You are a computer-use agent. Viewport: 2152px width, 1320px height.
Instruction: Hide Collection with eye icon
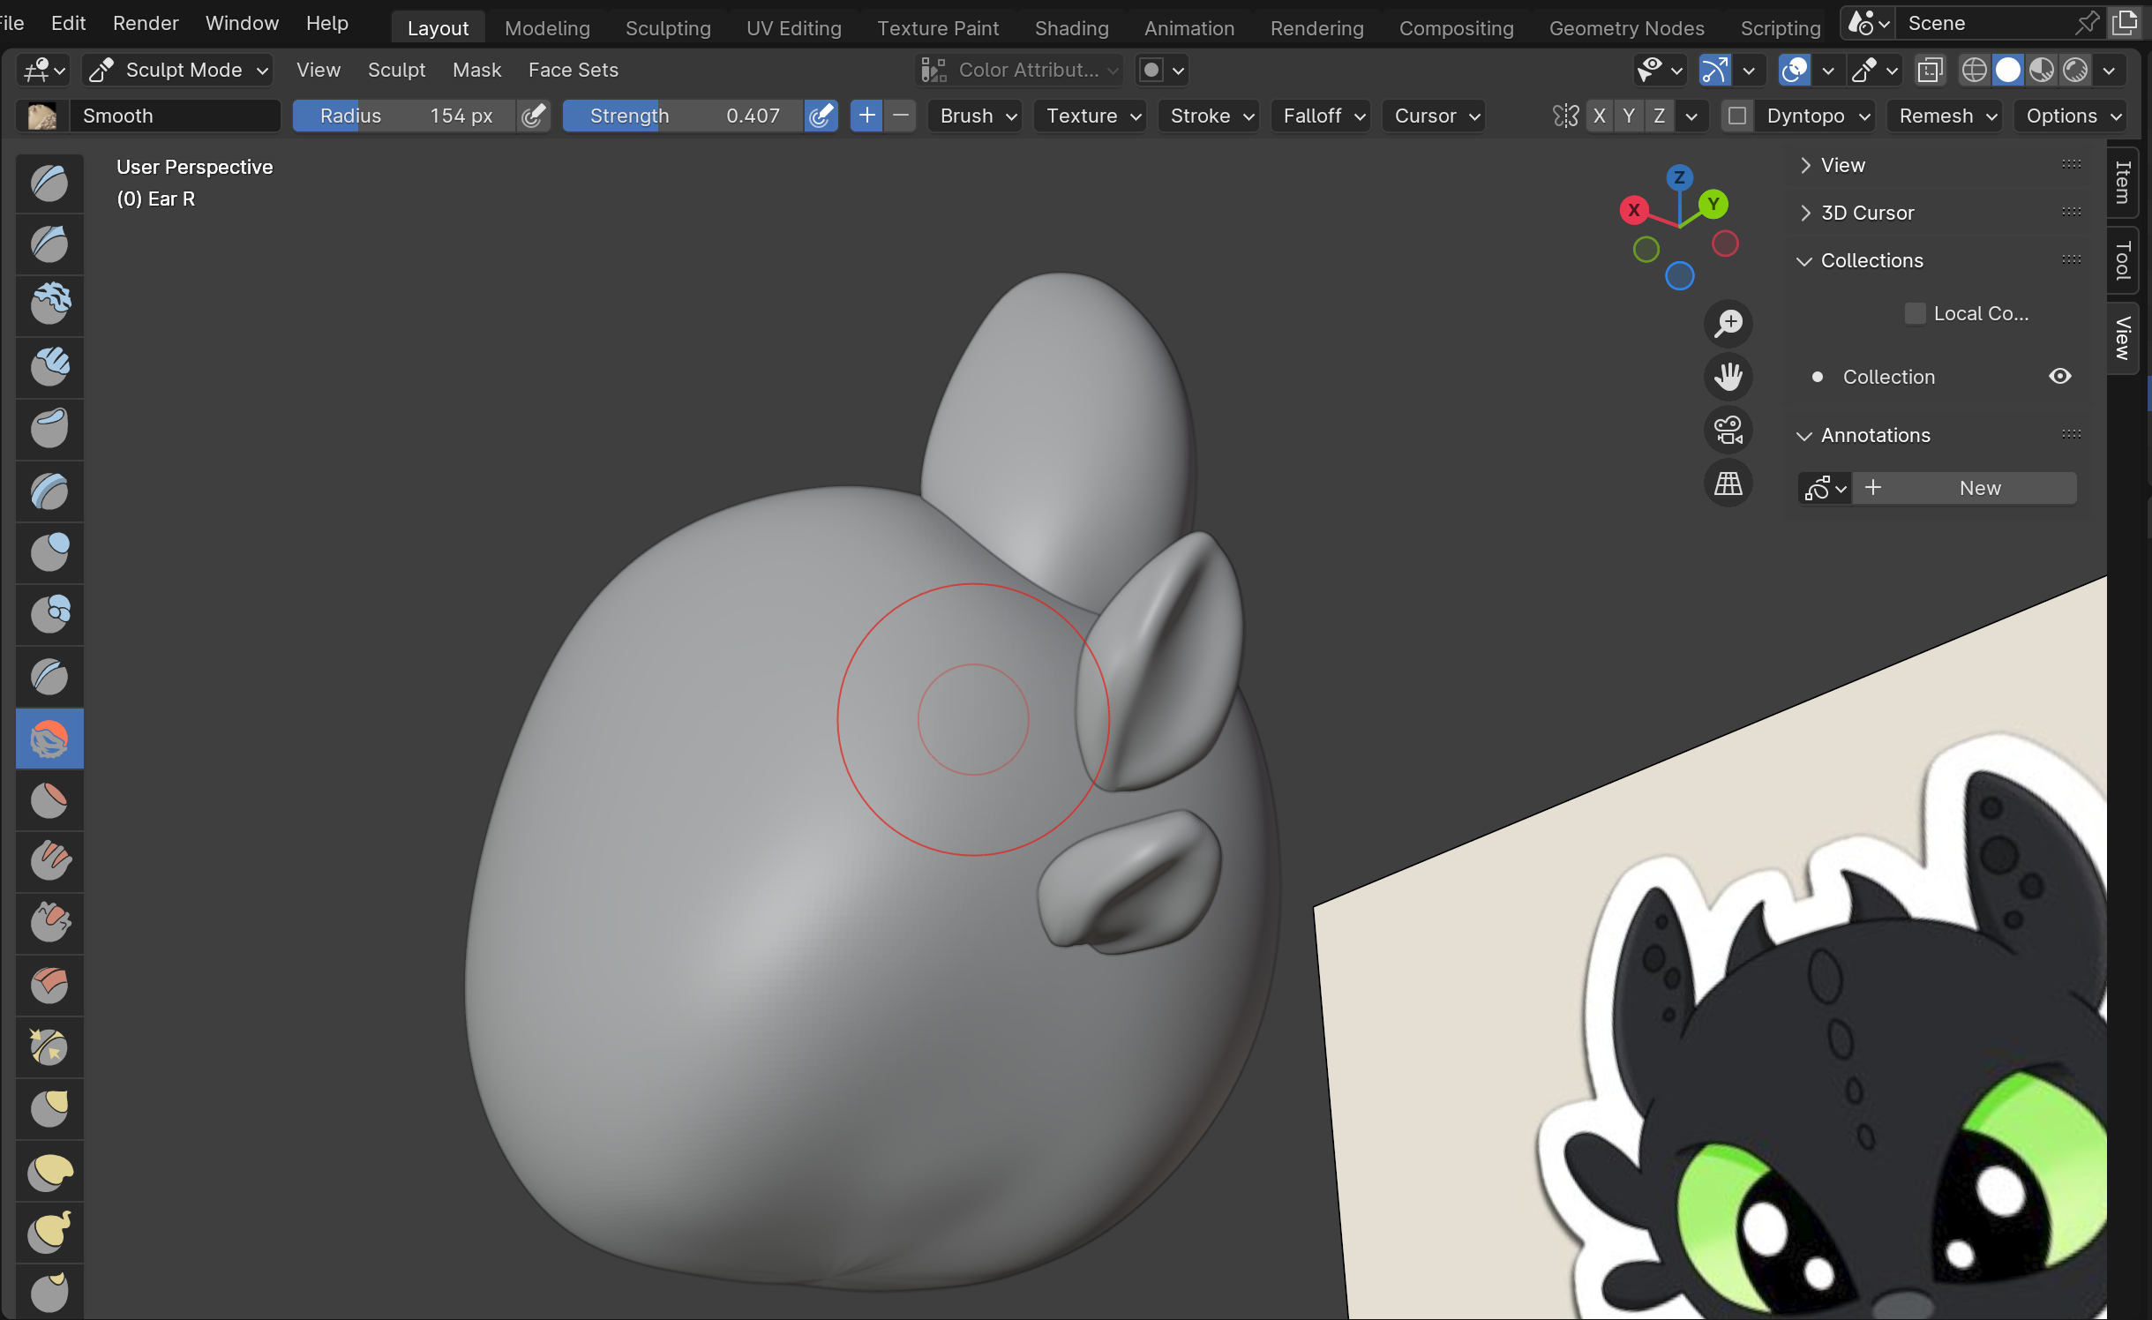[x=2059, y=377]
